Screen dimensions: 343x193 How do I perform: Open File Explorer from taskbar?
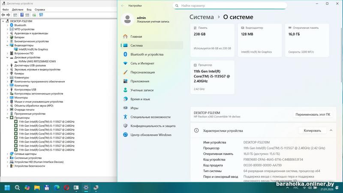[37, 187]
